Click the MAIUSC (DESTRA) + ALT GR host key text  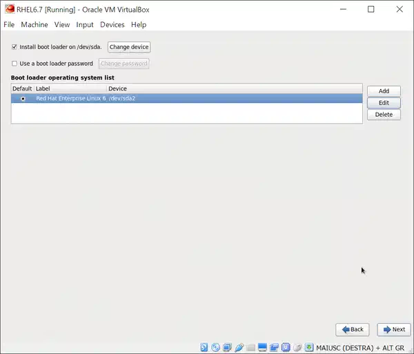point(360,348)
